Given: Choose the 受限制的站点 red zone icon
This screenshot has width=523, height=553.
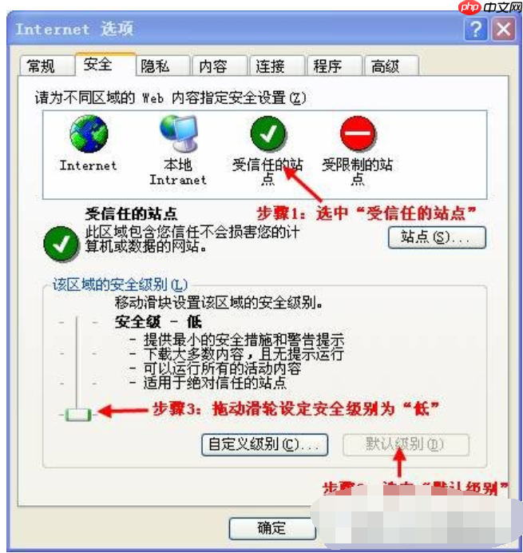Looking at the screenshot, I should tap(358, 133).
